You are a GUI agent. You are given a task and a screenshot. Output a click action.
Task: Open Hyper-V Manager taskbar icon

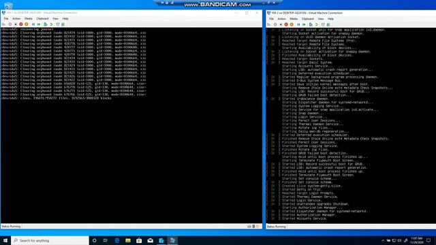[161, 240]
